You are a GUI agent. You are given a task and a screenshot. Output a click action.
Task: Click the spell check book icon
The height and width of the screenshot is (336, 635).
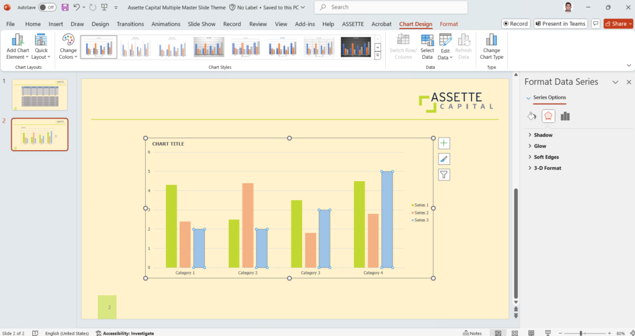[35, 333]
